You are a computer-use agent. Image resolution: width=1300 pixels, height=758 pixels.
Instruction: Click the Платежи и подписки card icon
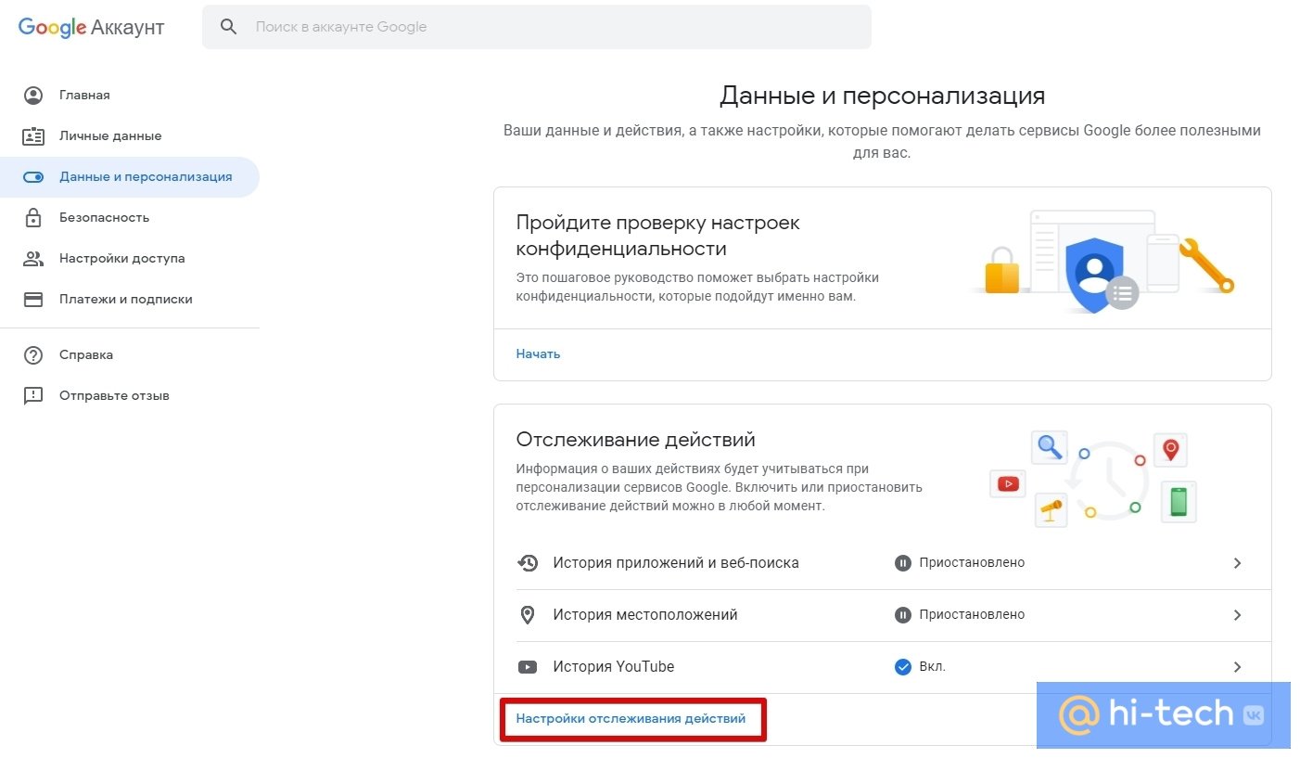tap(33, 300)
